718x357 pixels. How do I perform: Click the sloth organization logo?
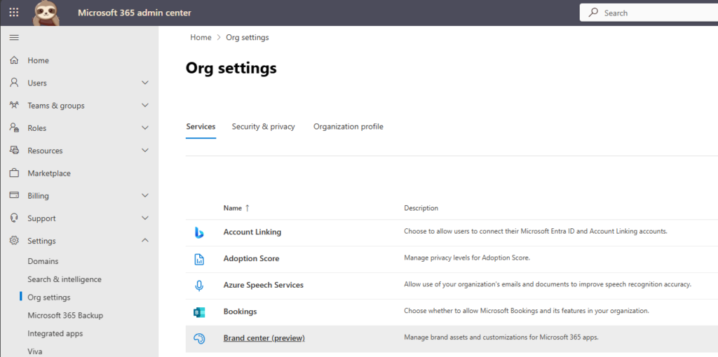(46, 13)
